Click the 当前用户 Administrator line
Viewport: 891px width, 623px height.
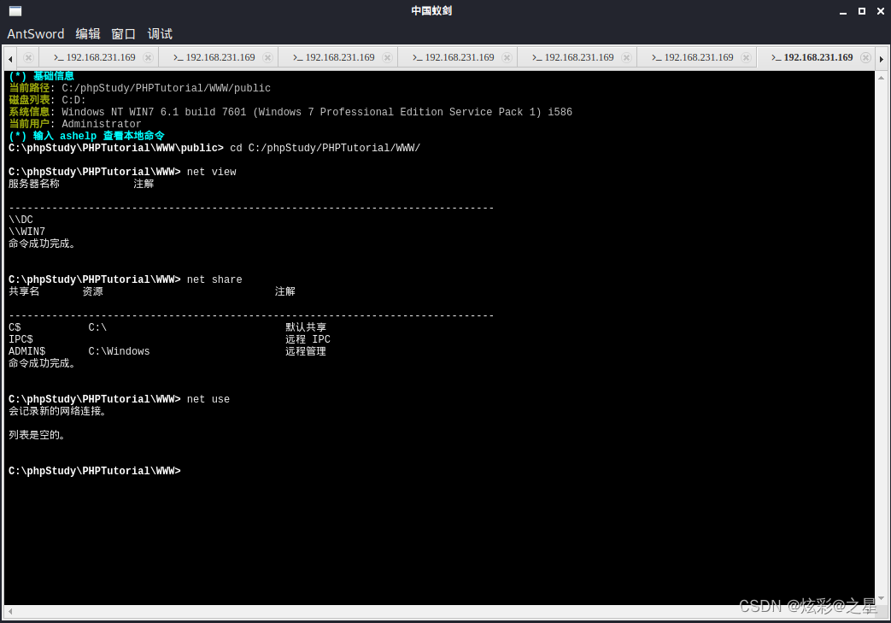click(74, 124)
